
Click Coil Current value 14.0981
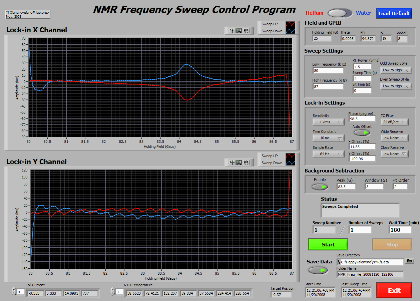click(71, 293)
